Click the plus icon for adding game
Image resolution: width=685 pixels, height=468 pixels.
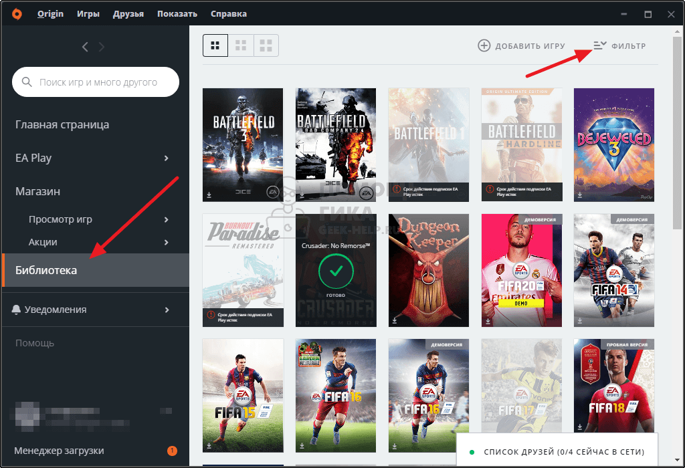[484, 45]
